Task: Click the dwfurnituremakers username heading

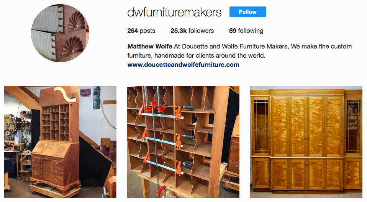Action: click(174, 12)
